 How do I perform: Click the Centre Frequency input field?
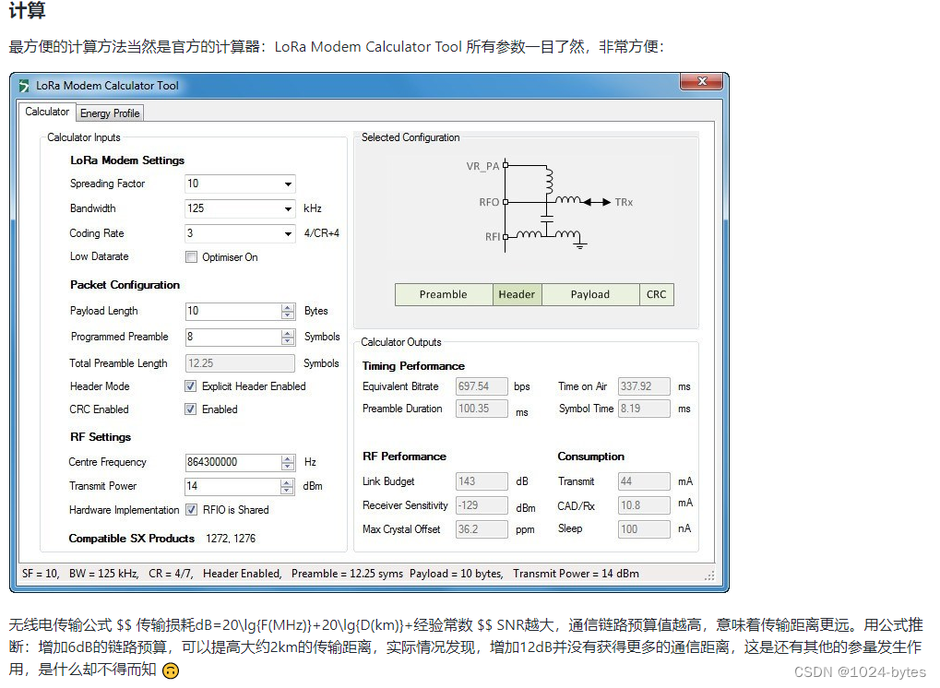click(x=232, y=462)
